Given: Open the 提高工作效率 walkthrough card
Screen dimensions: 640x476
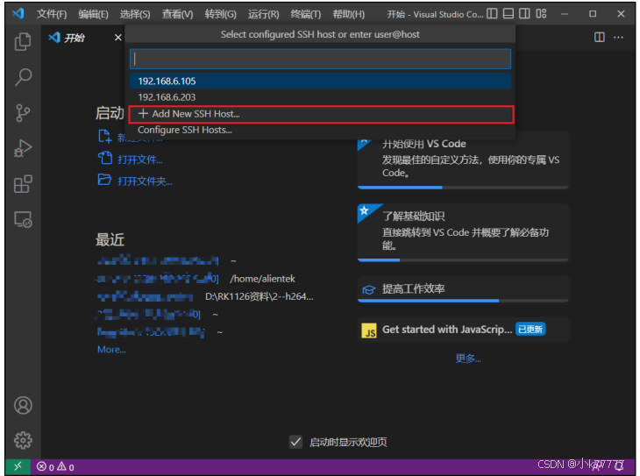Looking at the screenshot, I should [x=463, y=289].
